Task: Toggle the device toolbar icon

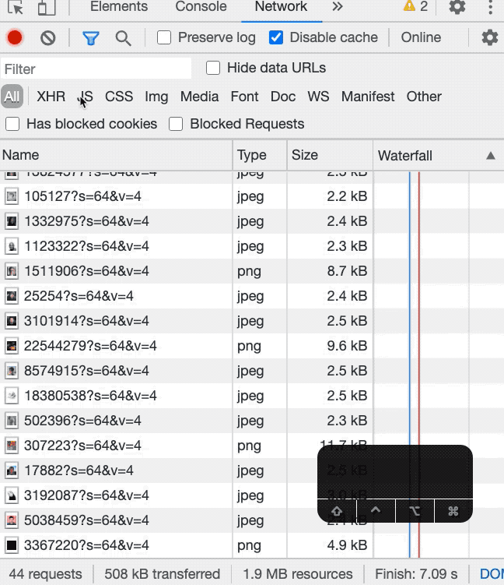Action: [x=47, y=8]
